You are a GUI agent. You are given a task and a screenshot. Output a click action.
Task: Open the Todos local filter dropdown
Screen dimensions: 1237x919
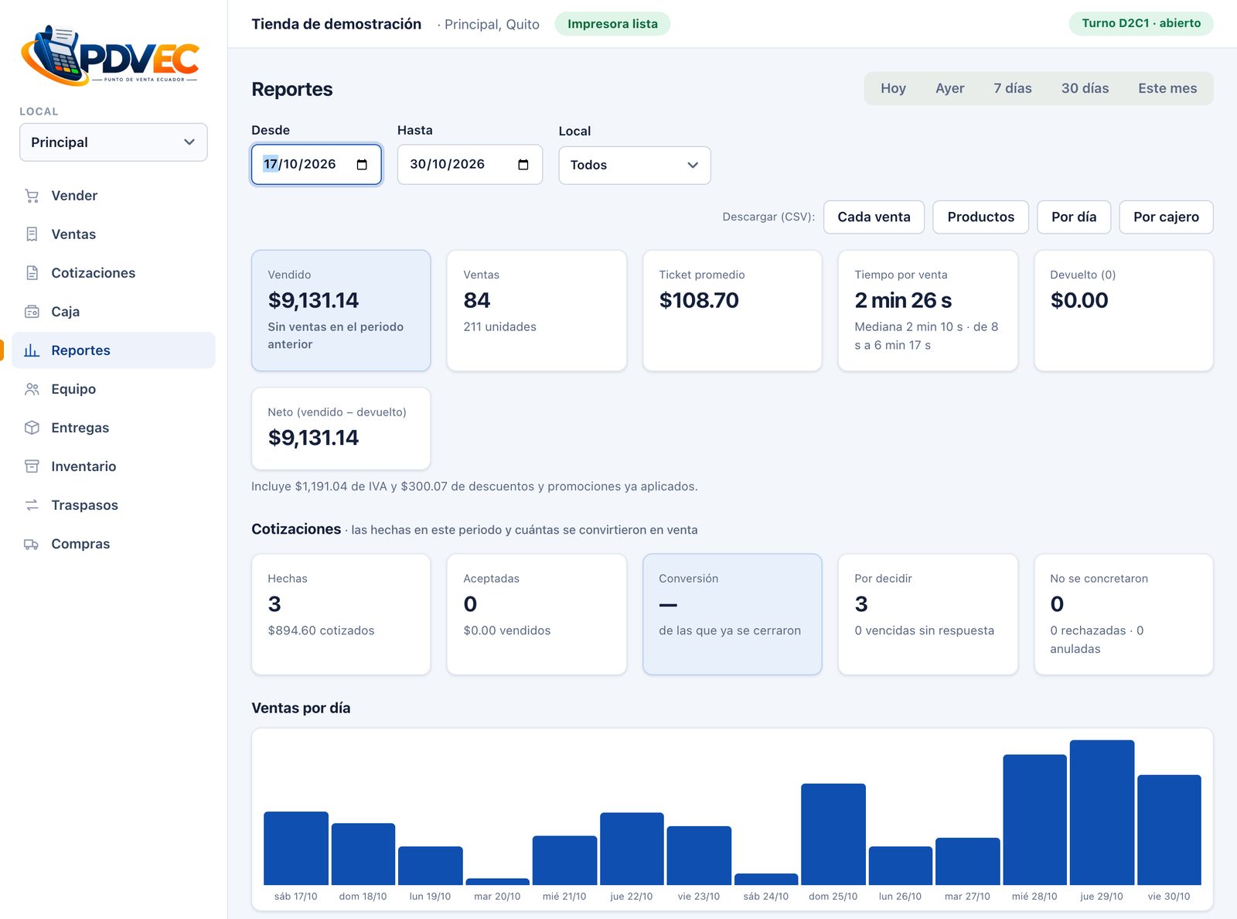click(635, 165)
